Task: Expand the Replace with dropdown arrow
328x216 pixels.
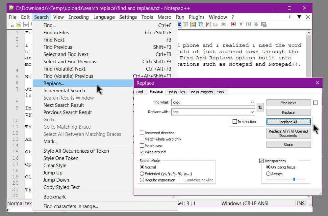Action: (x=252, y=112)
